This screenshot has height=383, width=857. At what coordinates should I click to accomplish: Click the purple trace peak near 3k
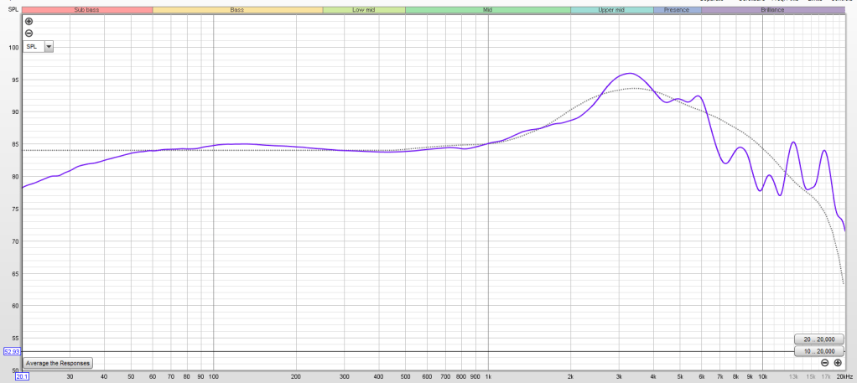tap(629, 74)
